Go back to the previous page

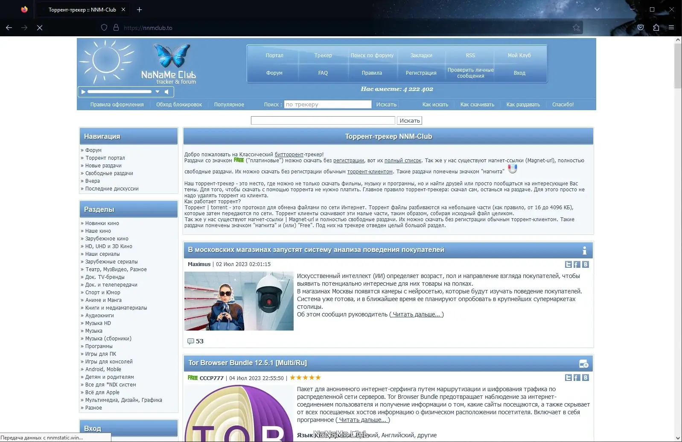(9, 28)
